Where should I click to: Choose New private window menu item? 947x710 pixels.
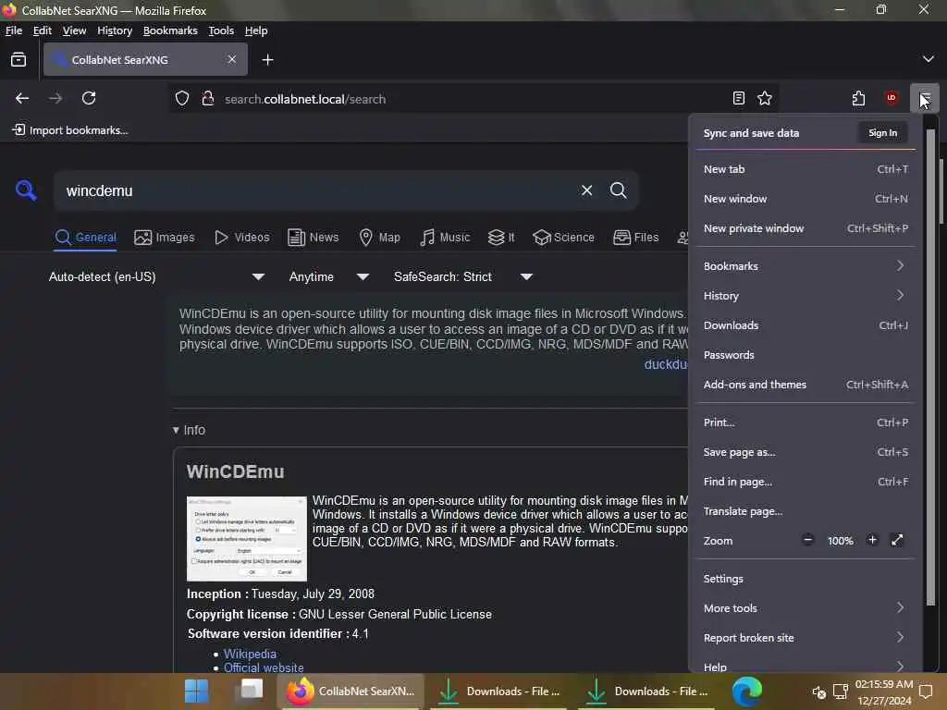tap(806, 228)
